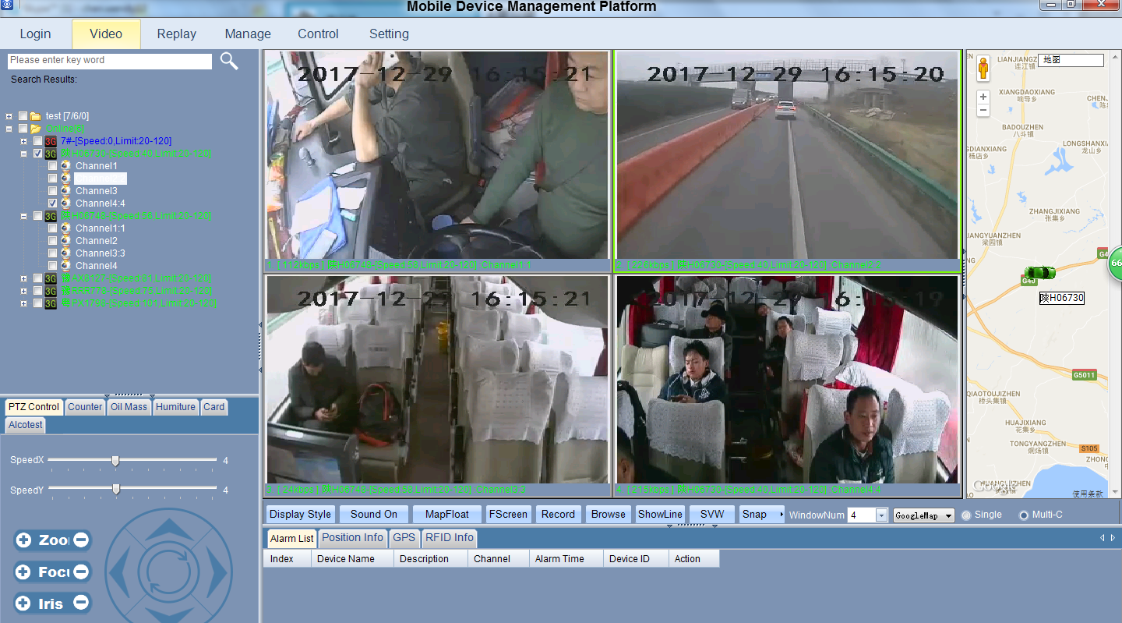Viewport: 1122px width, 623px height.
Task: Click Iris plus PTZ button
Action: (24, 603)
